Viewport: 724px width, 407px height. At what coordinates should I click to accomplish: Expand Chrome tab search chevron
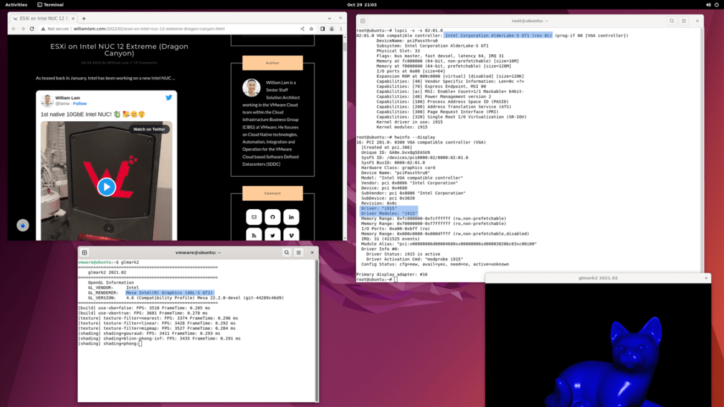coord(329,19)
